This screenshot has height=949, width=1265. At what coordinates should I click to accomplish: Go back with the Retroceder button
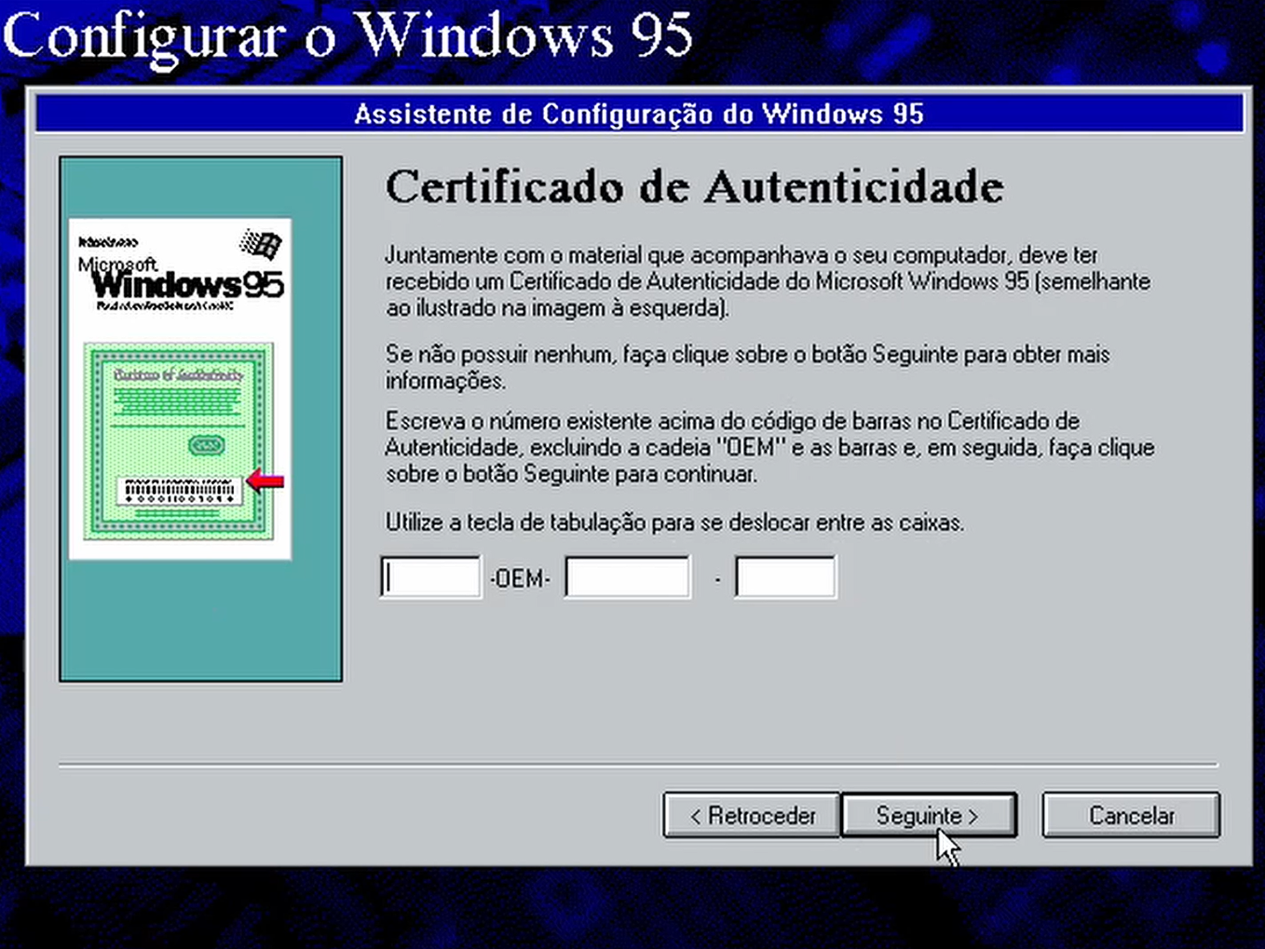752,815
